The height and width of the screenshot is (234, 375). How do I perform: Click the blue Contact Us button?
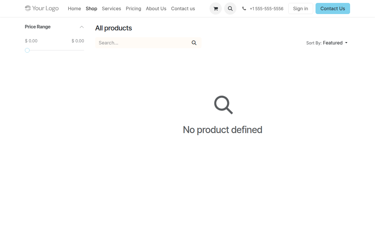333,9
